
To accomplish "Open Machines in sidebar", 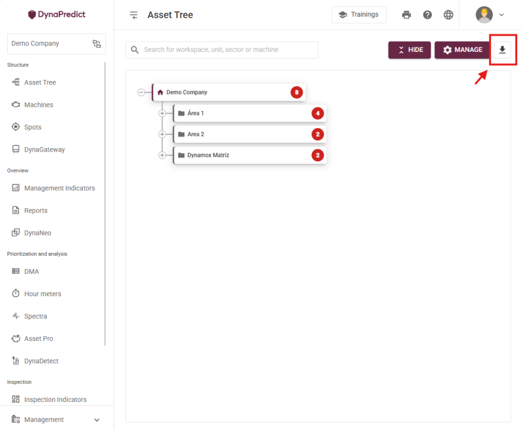I will 39,105.
